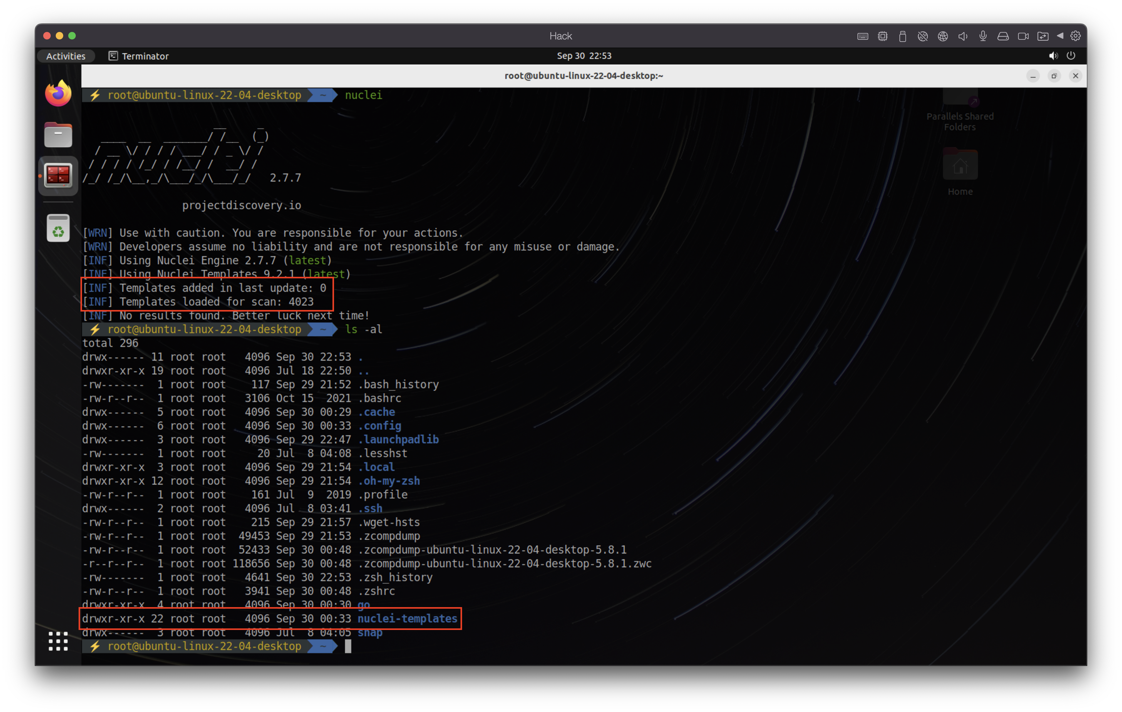Open the Files manager in dock

point(58,135)
